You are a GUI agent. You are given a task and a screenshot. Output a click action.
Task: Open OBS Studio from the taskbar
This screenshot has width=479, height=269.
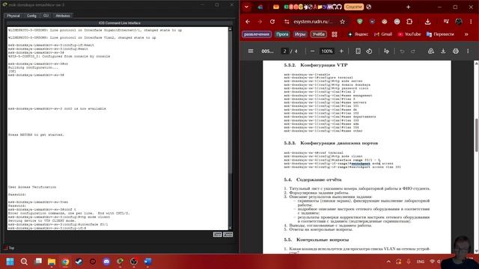134,262
